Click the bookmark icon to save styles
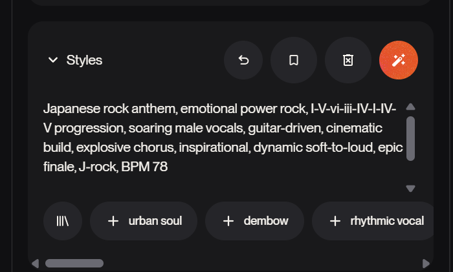This screenshot has width=453, height=272. [293, 60]
